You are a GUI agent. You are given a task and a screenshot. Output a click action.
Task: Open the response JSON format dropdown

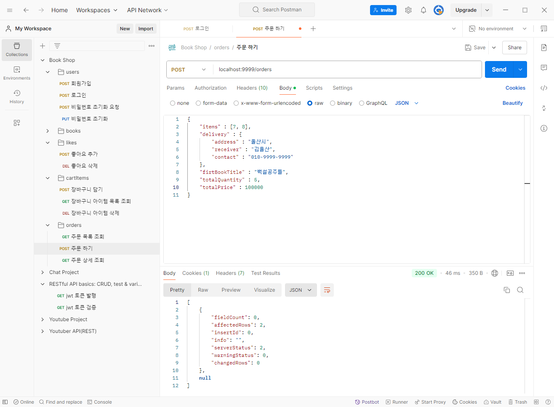coord(301,290)
